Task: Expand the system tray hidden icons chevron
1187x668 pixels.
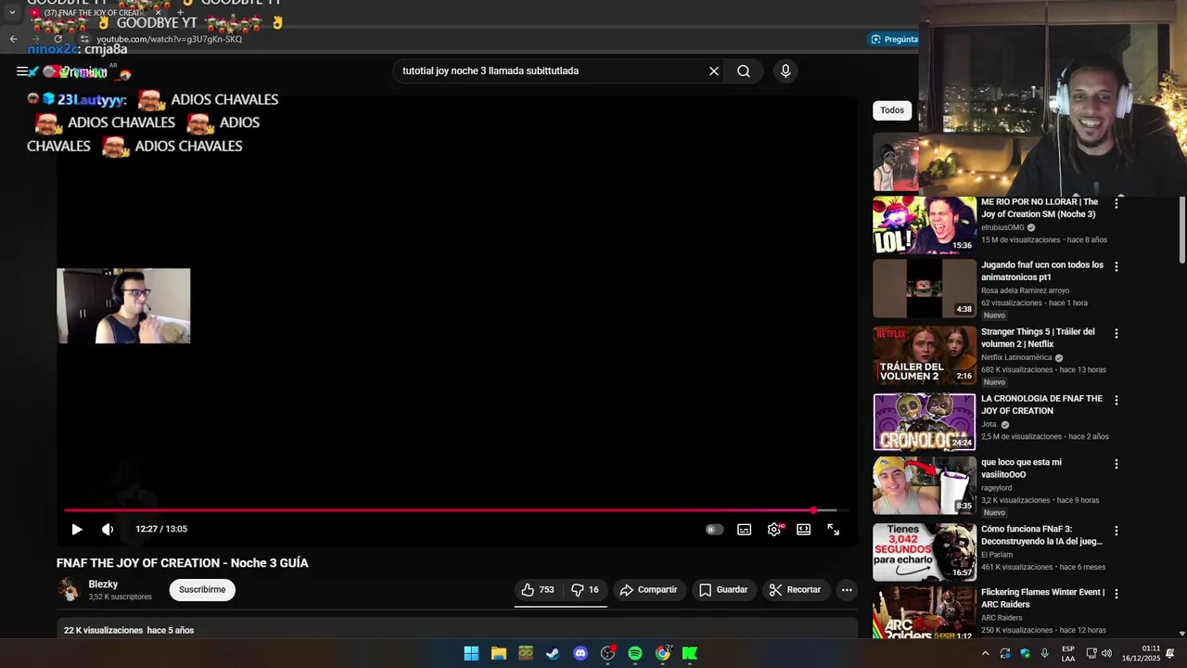Action: tap(985, 653)
